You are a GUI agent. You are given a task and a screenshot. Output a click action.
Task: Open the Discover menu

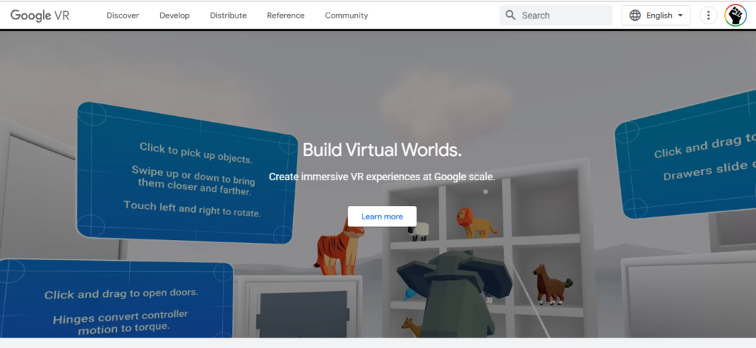point(123,16)
